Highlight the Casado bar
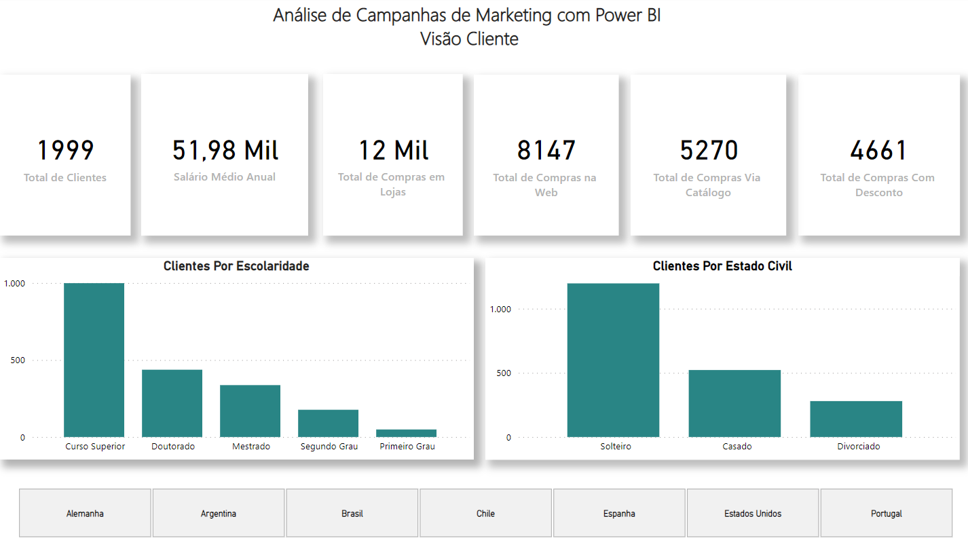 pyautogui.click(x=735, y=404)
